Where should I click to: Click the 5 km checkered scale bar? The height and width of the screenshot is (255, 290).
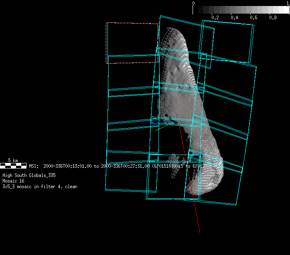tap(13, 165)
